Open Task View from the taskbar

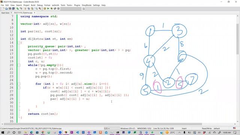pos(19,132)
